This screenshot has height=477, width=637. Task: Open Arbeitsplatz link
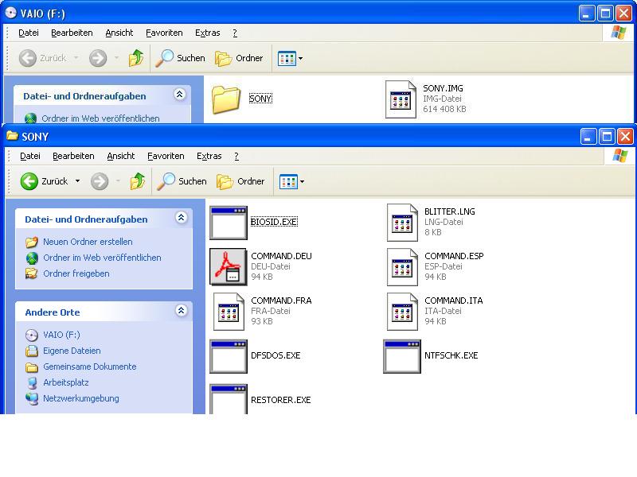pos(66,382)
